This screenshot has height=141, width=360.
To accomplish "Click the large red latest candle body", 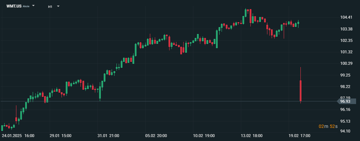I will coord(300,91).
